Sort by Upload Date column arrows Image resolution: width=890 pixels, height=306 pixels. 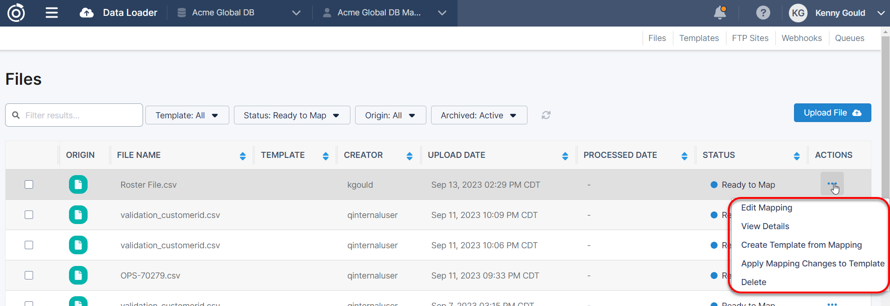565,156
